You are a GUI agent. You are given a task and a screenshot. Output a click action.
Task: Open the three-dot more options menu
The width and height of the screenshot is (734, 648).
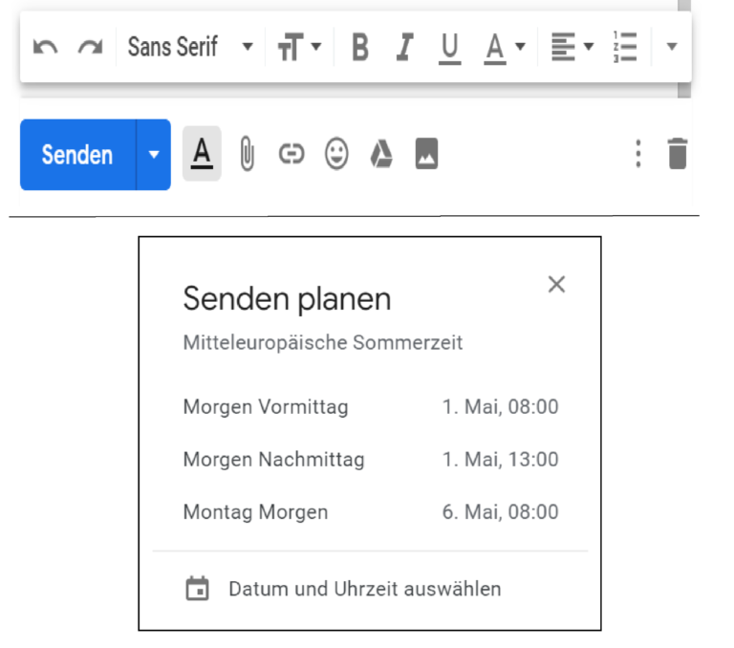pyautogui.click(x=638, y=154)
